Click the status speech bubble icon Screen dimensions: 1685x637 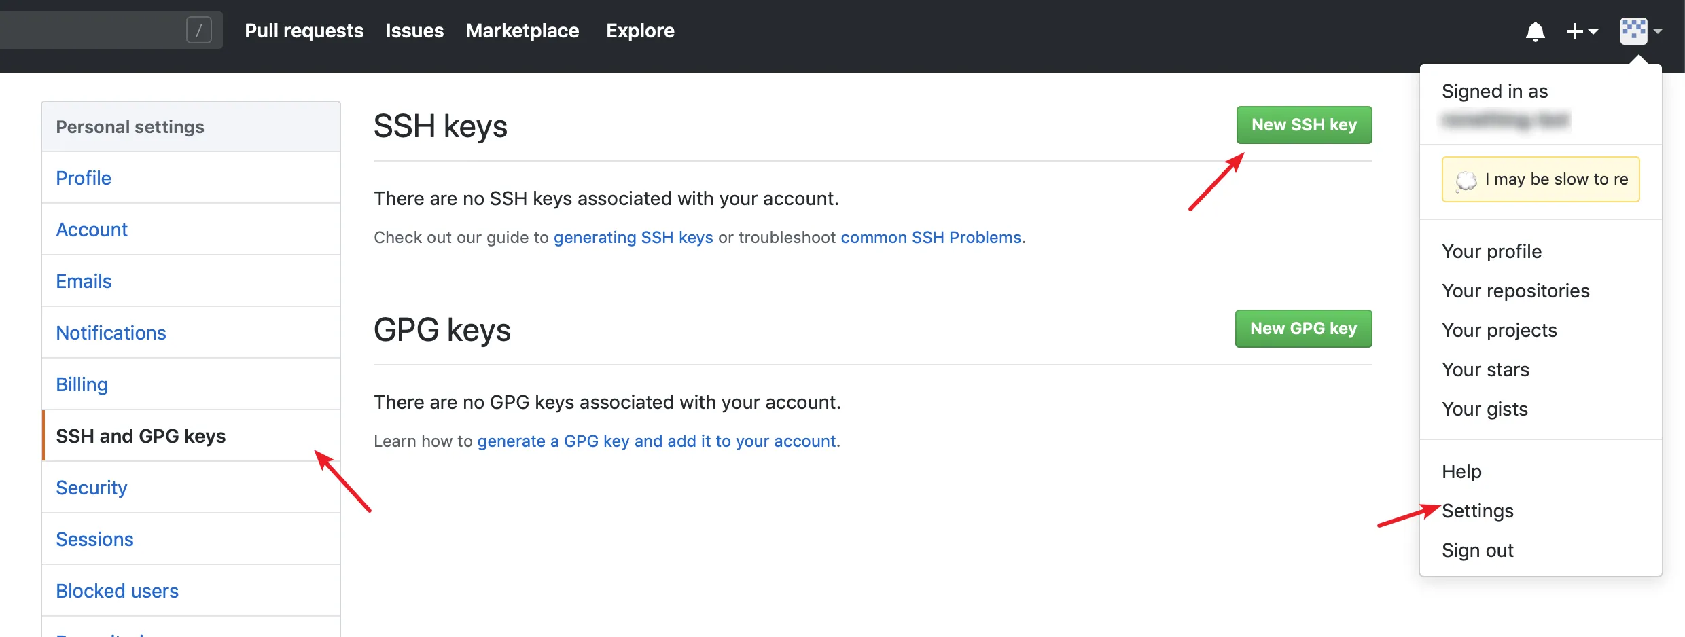point(1466,180)
